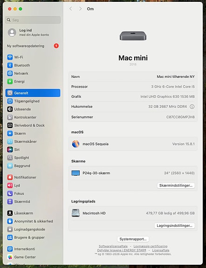Click the 479,77 GB ledig storage text

click(x=170, y=213)
